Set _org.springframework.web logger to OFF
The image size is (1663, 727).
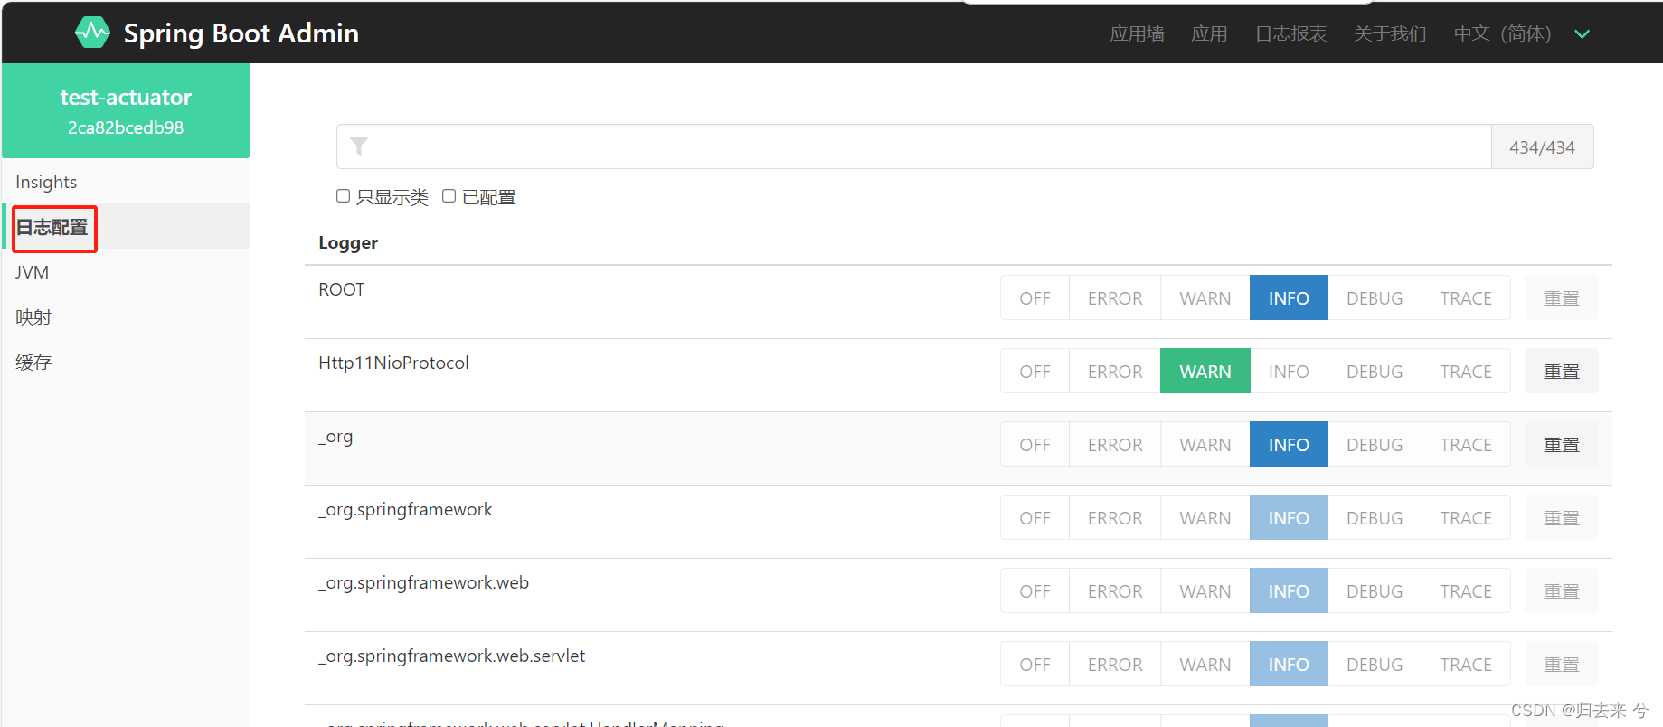click(1035, 590)
